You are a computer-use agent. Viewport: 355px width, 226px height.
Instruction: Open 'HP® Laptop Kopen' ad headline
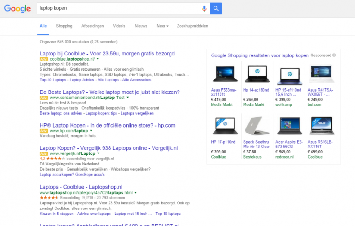(x=107, y=125)
